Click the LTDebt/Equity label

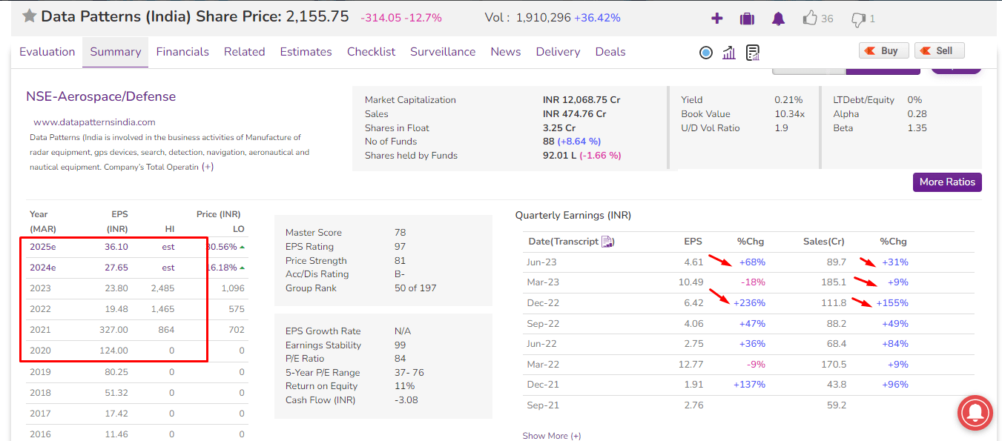tap(864, 100)
